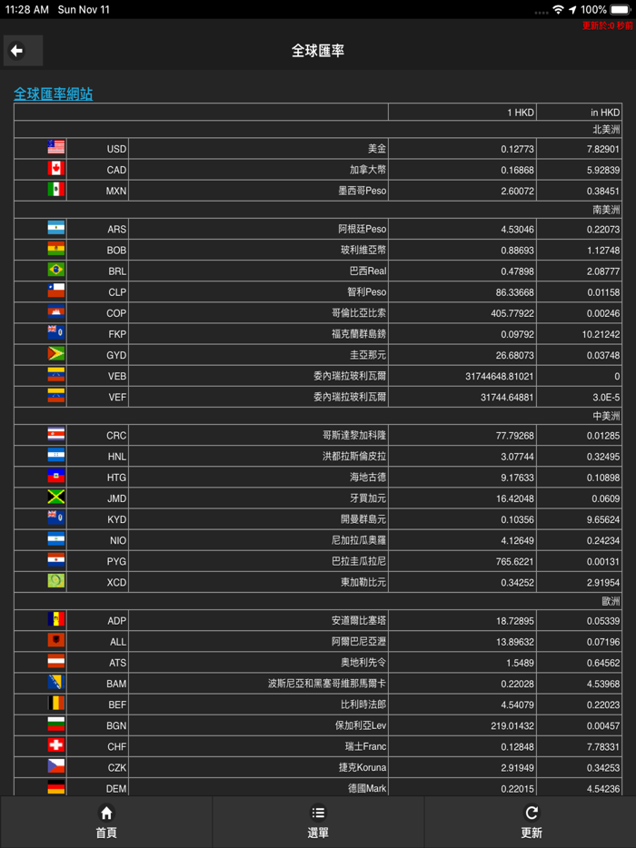Tap the United States flag icon

(x=56, y=148)
